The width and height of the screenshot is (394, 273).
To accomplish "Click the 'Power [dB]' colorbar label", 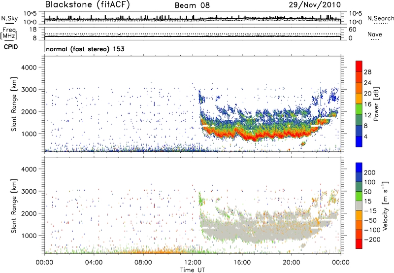I will click(376, 104).
